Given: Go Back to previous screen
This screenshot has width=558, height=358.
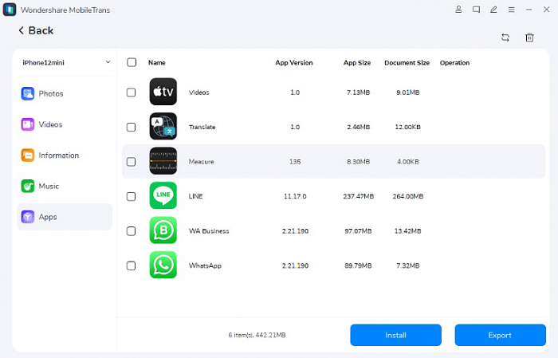Looking at the screenshot, I should coord(36,30).
